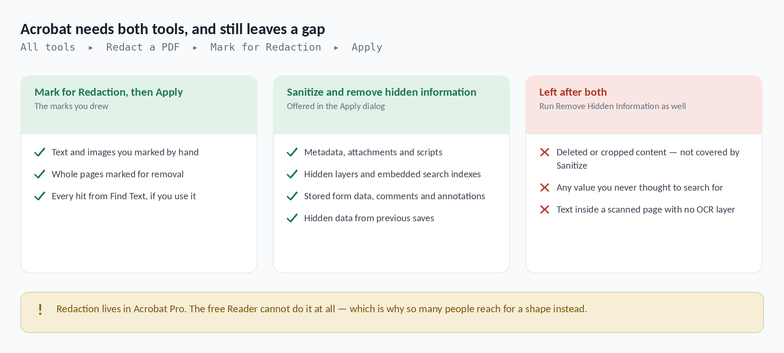Click checkmark next to 'Stored form data, comments'
The width and height of the screenshot is (784, 353).
tap(292, 196)
